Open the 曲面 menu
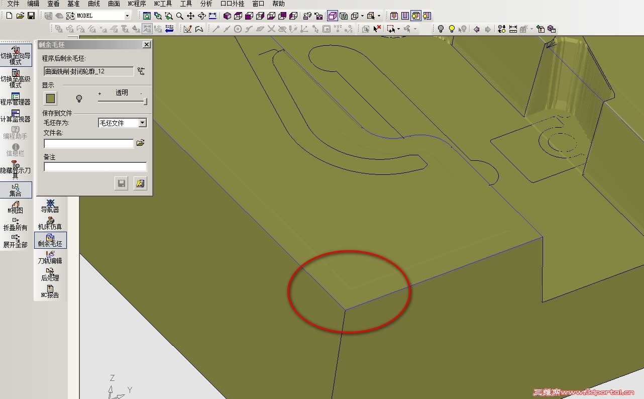The height and width of the screenshot is (399, 644). [x=114, y=4]
